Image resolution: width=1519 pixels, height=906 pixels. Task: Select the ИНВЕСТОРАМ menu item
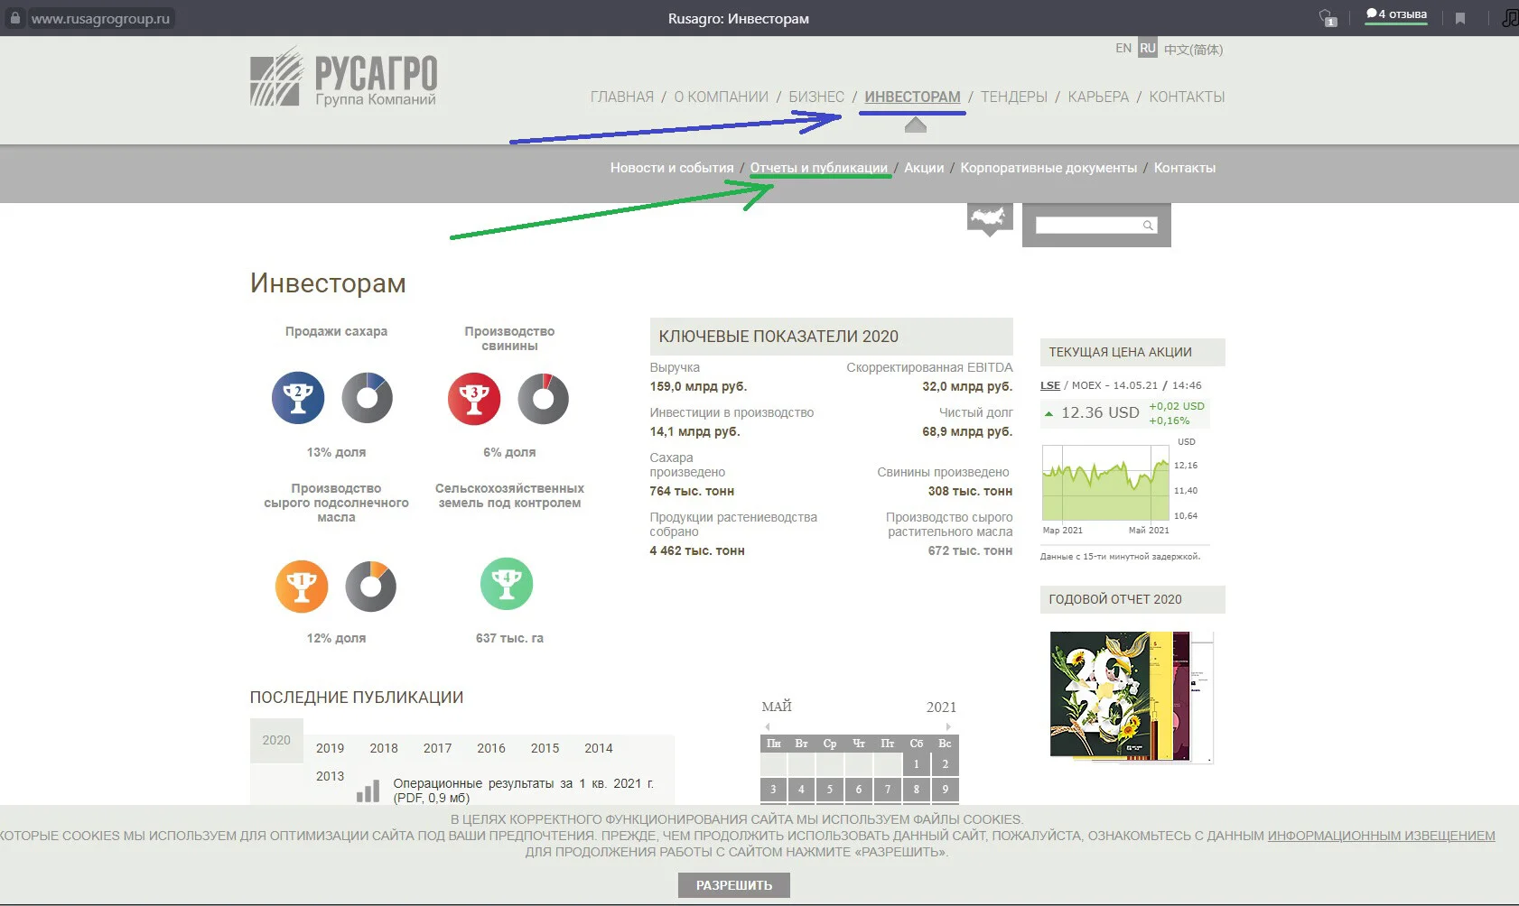coord(912,97)
